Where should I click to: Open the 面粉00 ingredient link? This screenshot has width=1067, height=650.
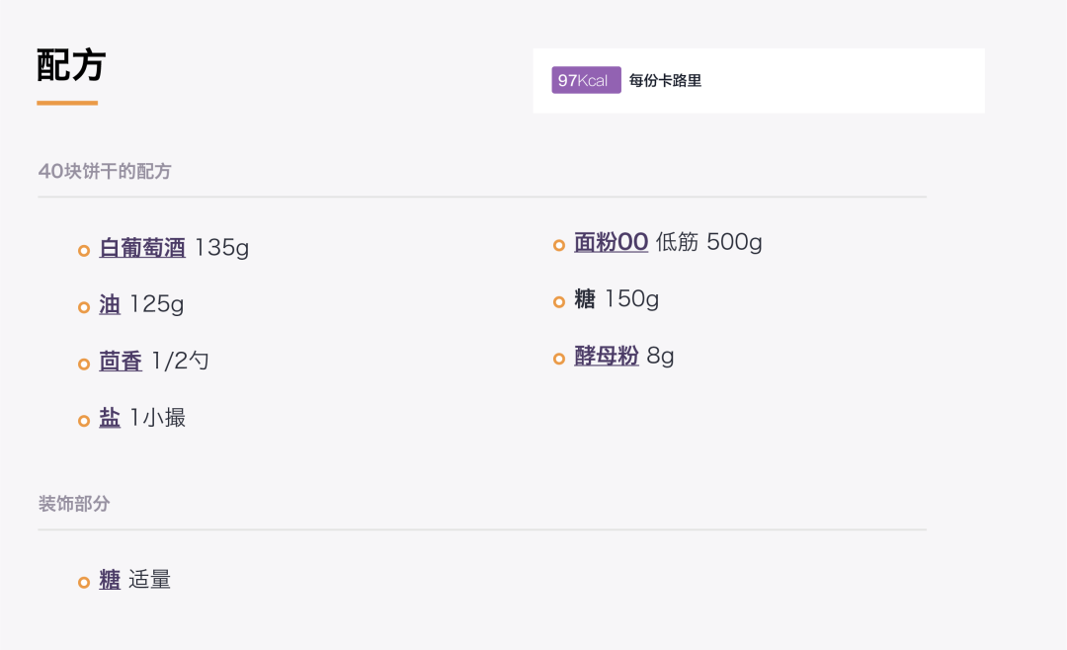611,242
